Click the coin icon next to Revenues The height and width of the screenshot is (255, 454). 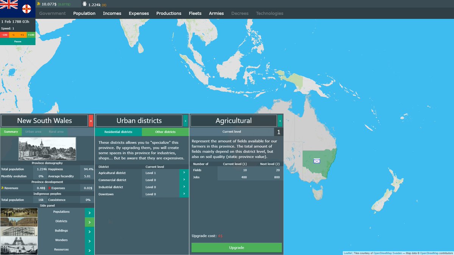[2, 188]
